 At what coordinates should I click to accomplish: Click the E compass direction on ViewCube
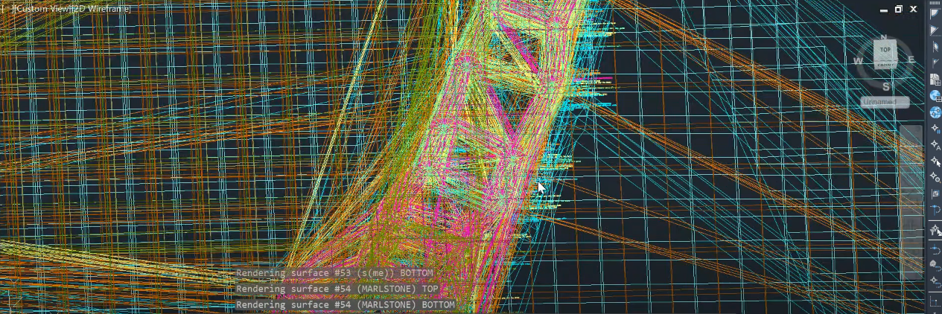coord(911,60)
